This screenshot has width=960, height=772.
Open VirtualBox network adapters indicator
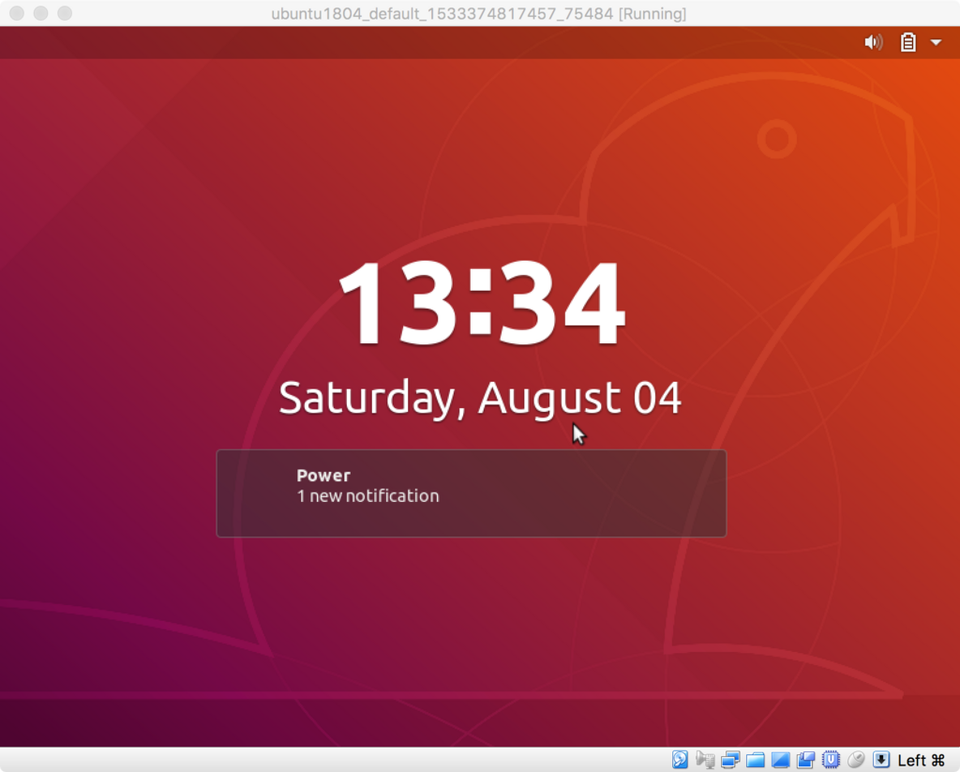click(730, 760)
